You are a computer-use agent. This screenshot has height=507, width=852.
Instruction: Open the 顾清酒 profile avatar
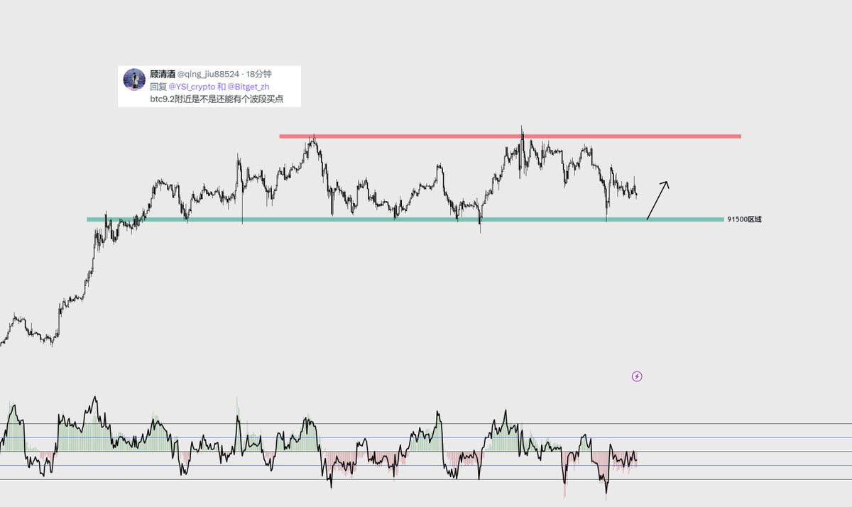point(135,80)
